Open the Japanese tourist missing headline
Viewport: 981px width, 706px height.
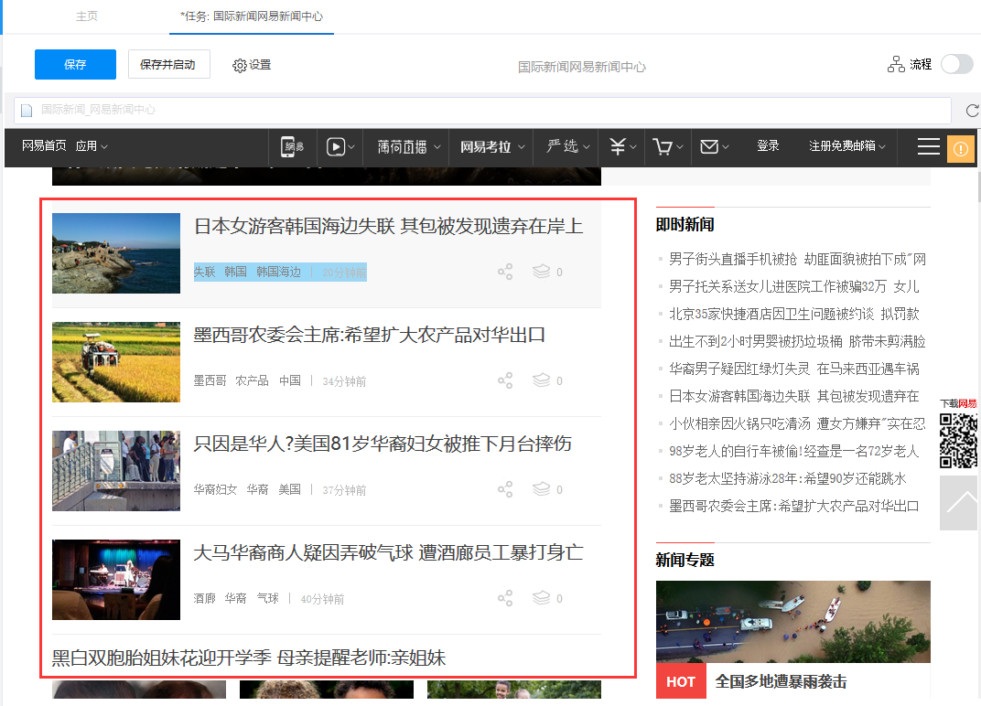pyautogui.click(x=389, y=227)
